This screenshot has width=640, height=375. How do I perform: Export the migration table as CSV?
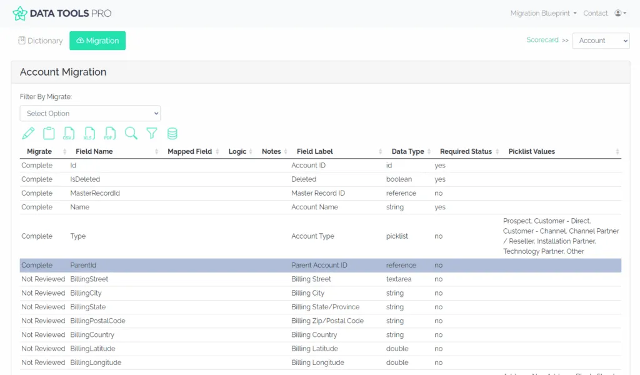pos(69,133)
